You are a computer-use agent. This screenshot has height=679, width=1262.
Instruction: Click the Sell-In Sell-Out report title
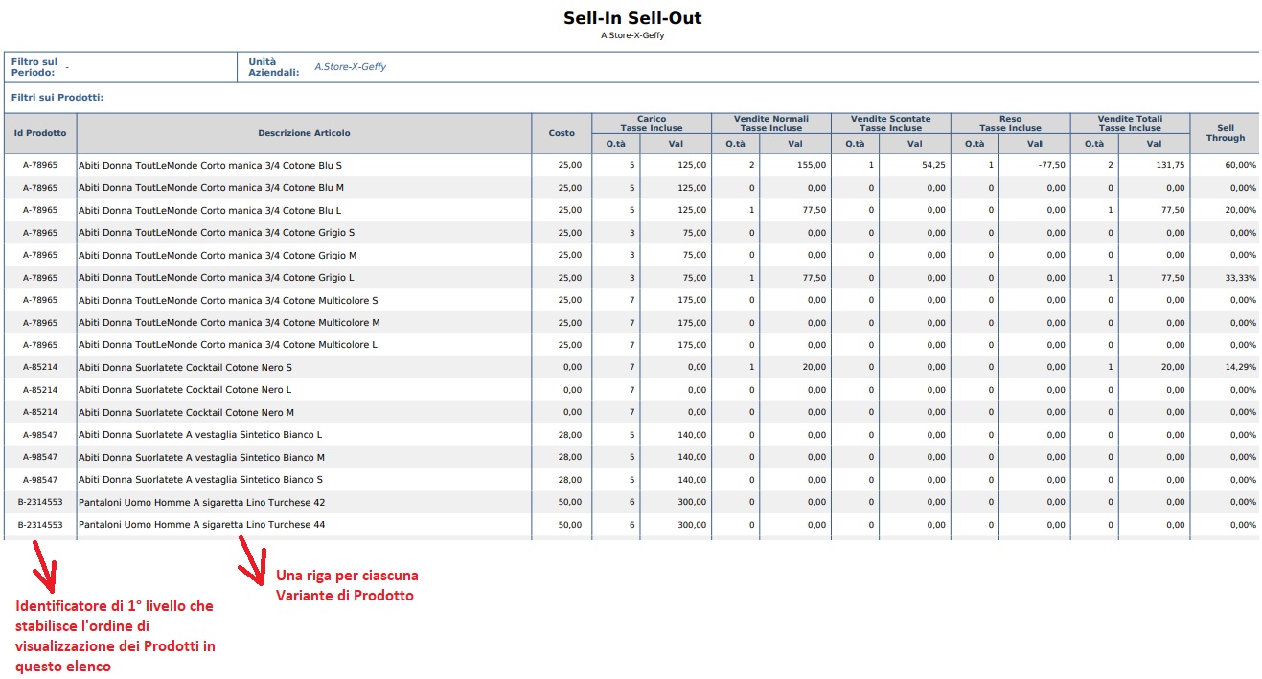click(x=631, y=18)
